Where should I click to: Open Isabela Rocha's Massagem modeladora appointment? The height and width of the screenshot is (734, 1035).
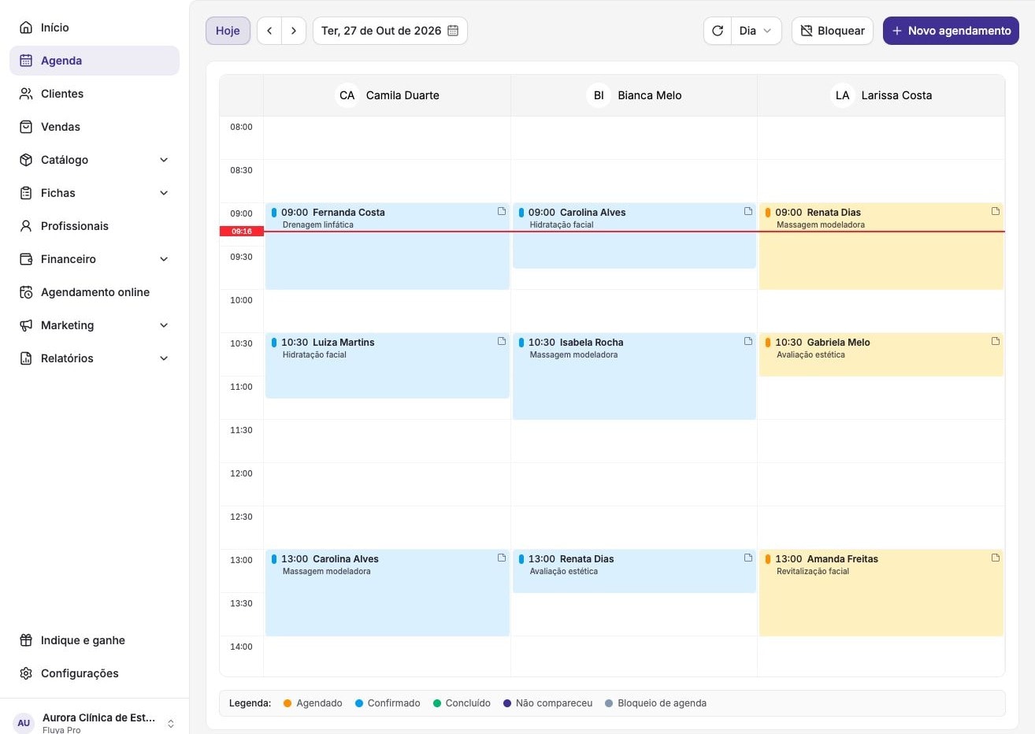coord(634,376)
